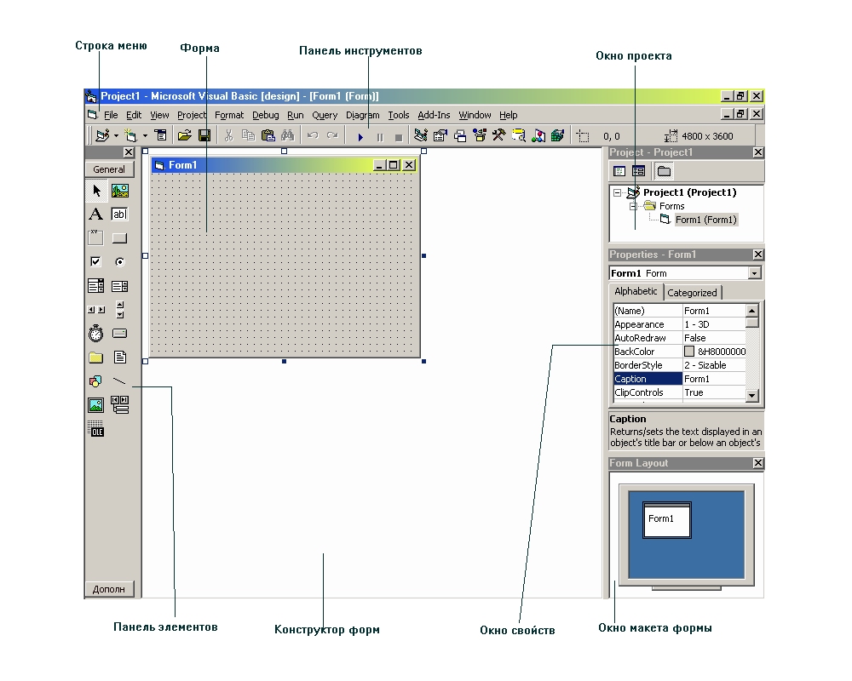This screenshot has width=852, height=681.
Task: Click the Break pause button
Action: click(380, 137)
